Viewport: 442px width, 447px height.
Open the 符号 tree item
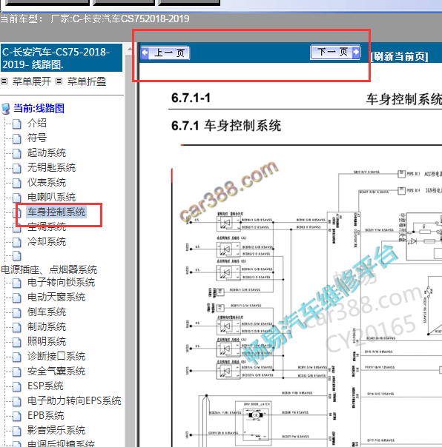[37, 138]
